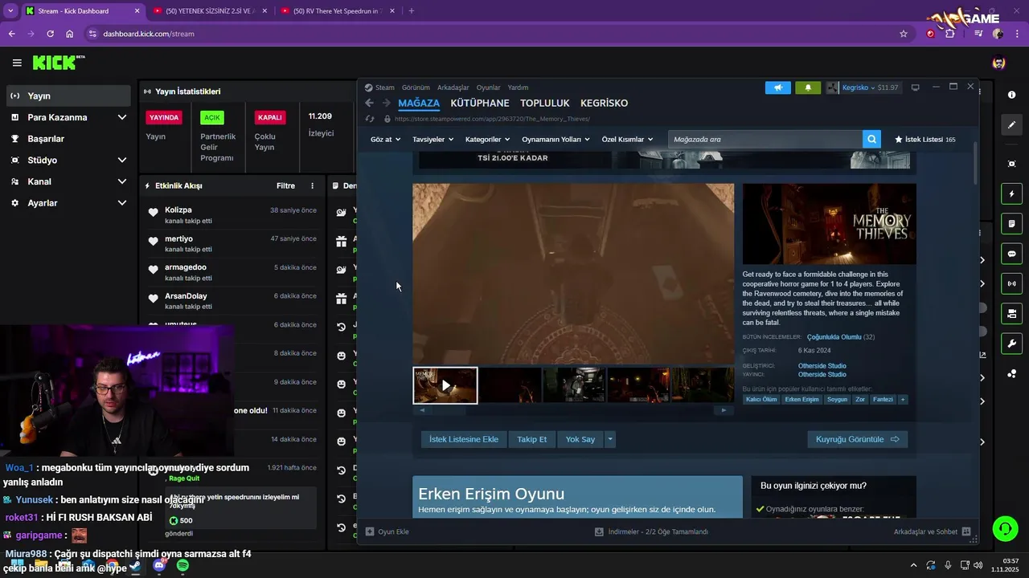Click Steam announcements megaphone icon
The height and width of the screenshot is (578, 1029).
[x=777, y=88]
